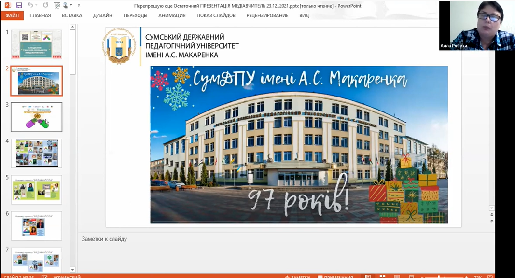Click the PowerPoint application icon

pyautogui.click(x=8, y=5)
